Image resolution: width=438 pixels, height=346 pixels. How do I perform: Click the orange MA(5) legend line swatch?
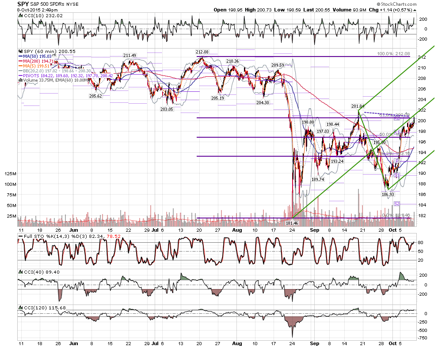(x=20, y=66)
